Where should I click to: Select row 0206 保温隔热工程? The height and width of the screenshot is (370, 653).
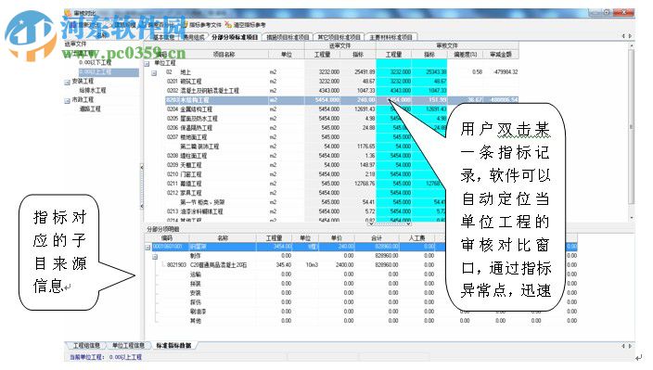tap(341, 128)
